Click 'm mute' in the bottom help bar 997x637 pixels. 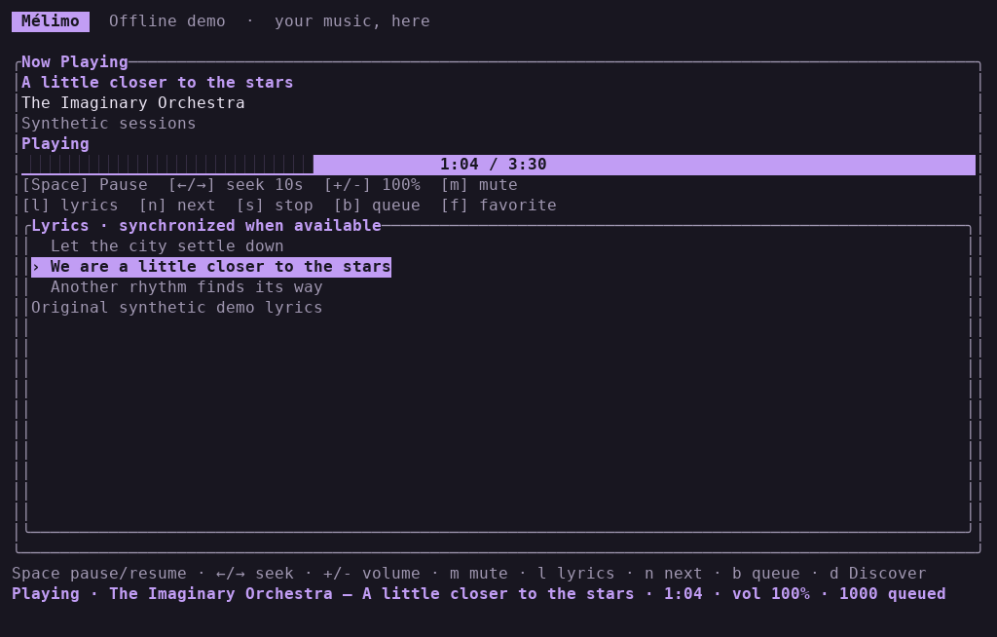click(479, 574)
